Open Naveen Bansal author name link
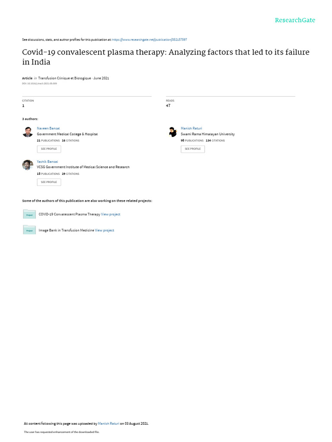 tap(48, 128)
